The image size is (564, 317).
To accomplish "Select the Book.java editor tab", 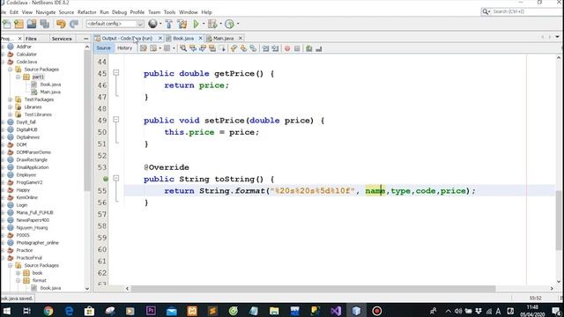I will pos(183,38).
